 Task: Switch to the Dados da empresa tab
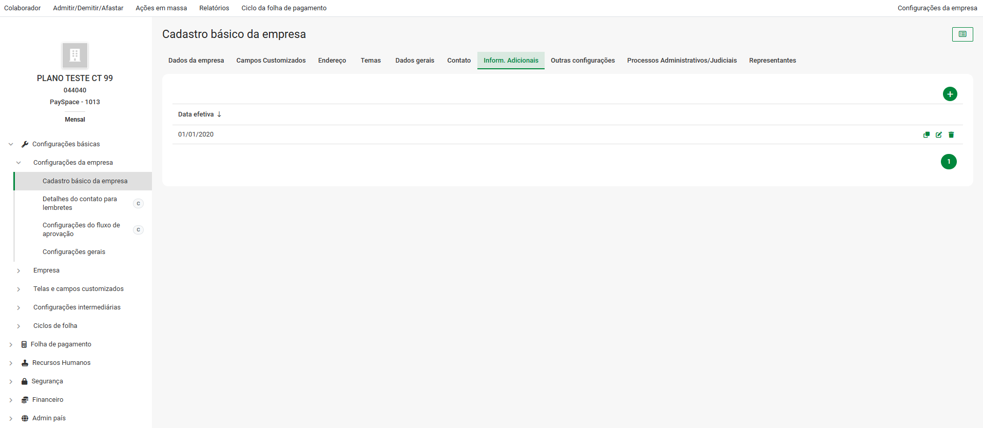(196, 61)
